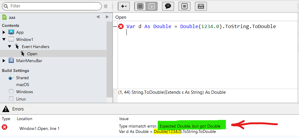The height and width of the screenshot is (138, 299).
Task: Click inside the Filter search field
Action: [54, 6]
